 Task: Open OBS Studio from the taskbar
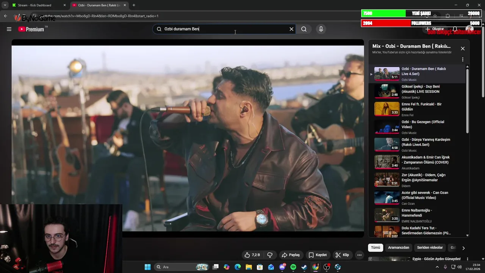tap(327, 267)
